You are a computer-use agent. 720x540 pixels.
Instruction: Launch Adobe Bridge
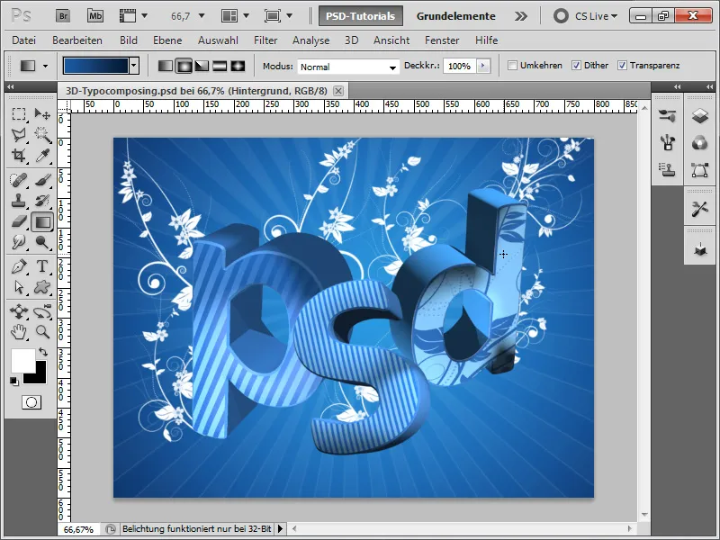point(63,16)
